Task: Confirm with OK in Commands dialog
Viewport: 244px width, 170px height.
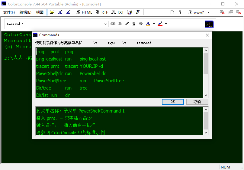Action: point(173,102)
